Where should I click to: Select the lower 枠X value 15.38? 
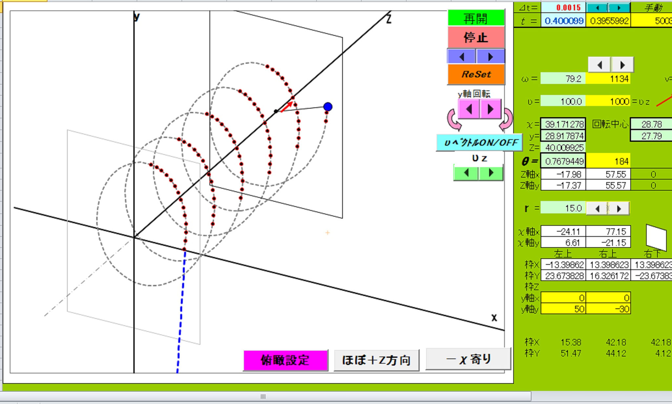coord(571,342)
